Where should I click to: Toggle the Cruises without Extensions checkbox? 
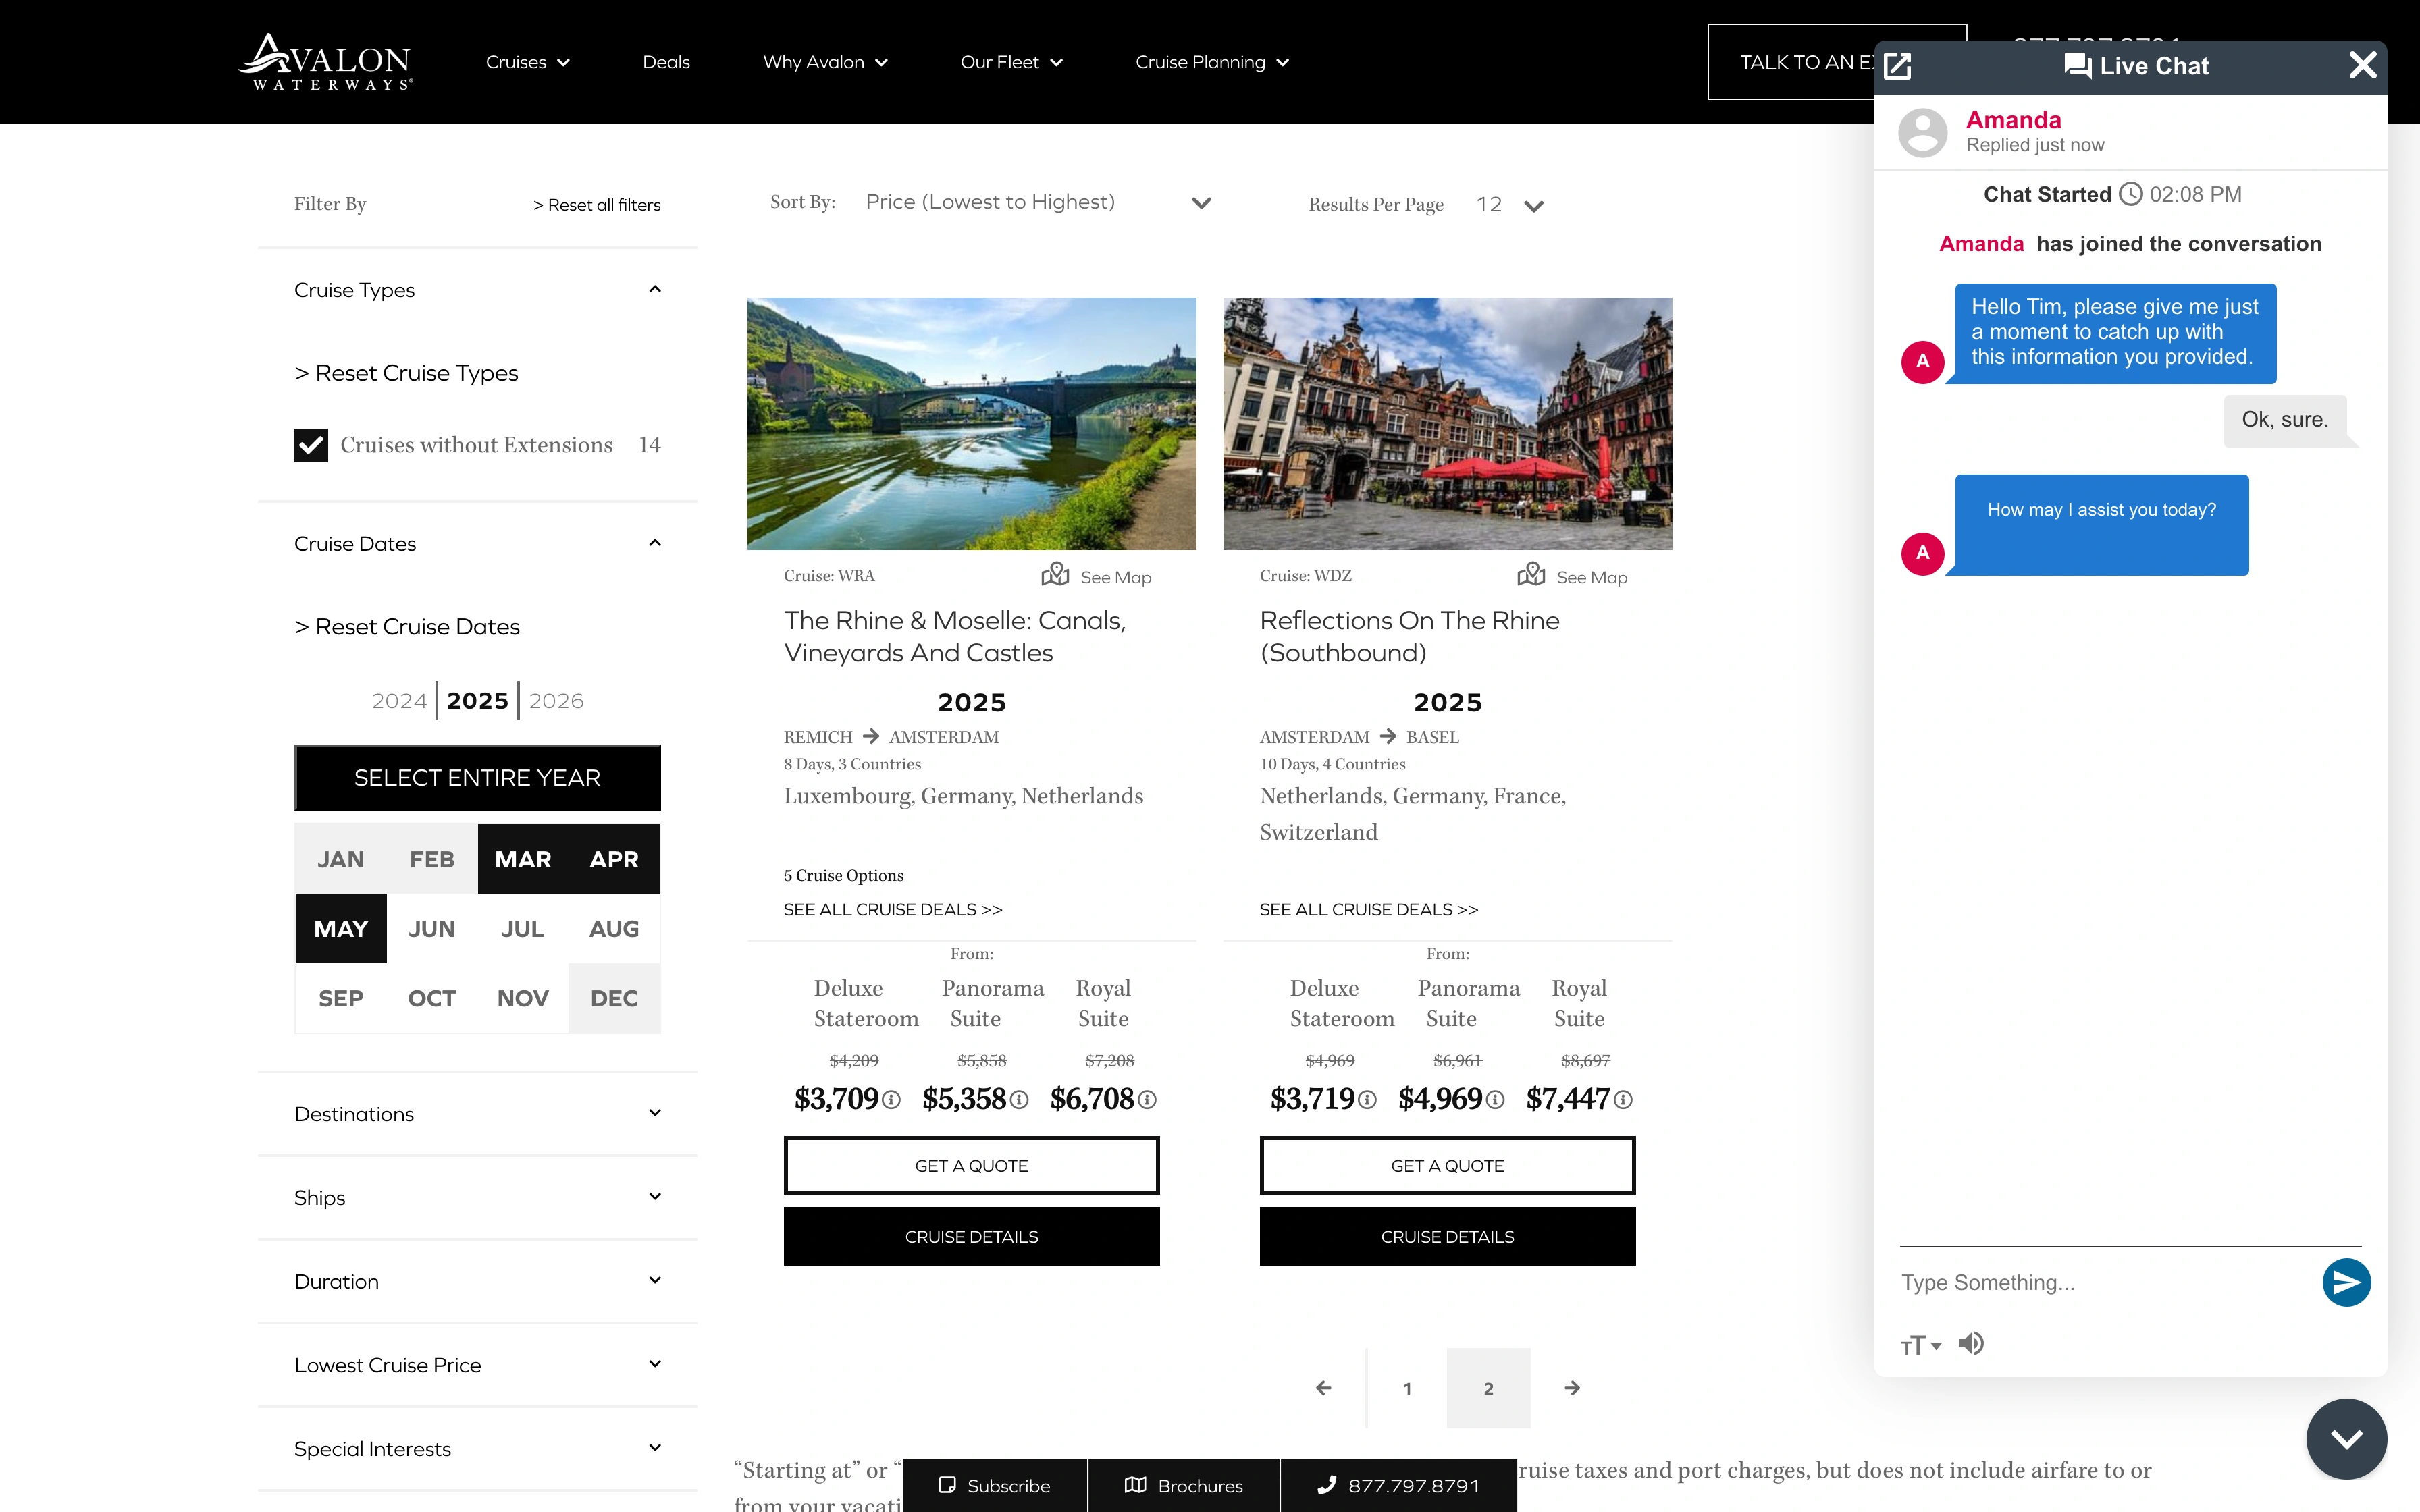coord(310,444)
